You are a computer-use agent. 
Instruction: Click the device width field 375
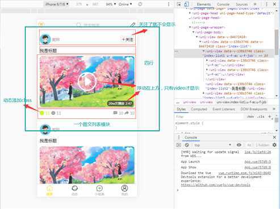[x=79, y=4]
